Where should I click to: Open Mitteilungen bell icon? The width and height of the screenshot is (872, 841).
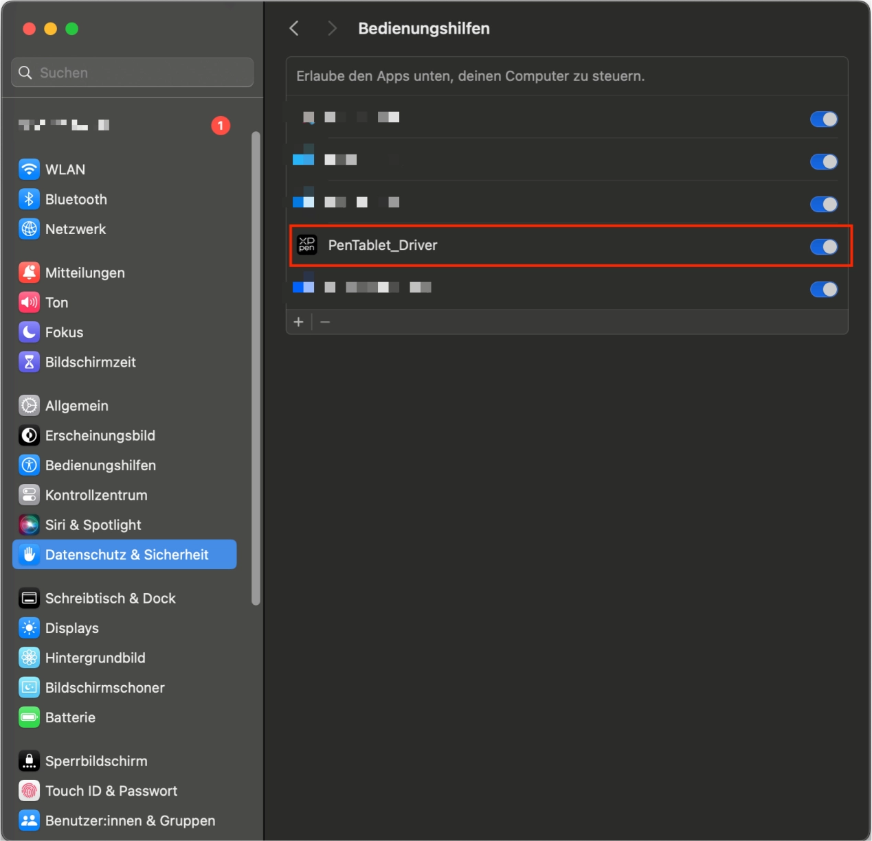(29, 273)
